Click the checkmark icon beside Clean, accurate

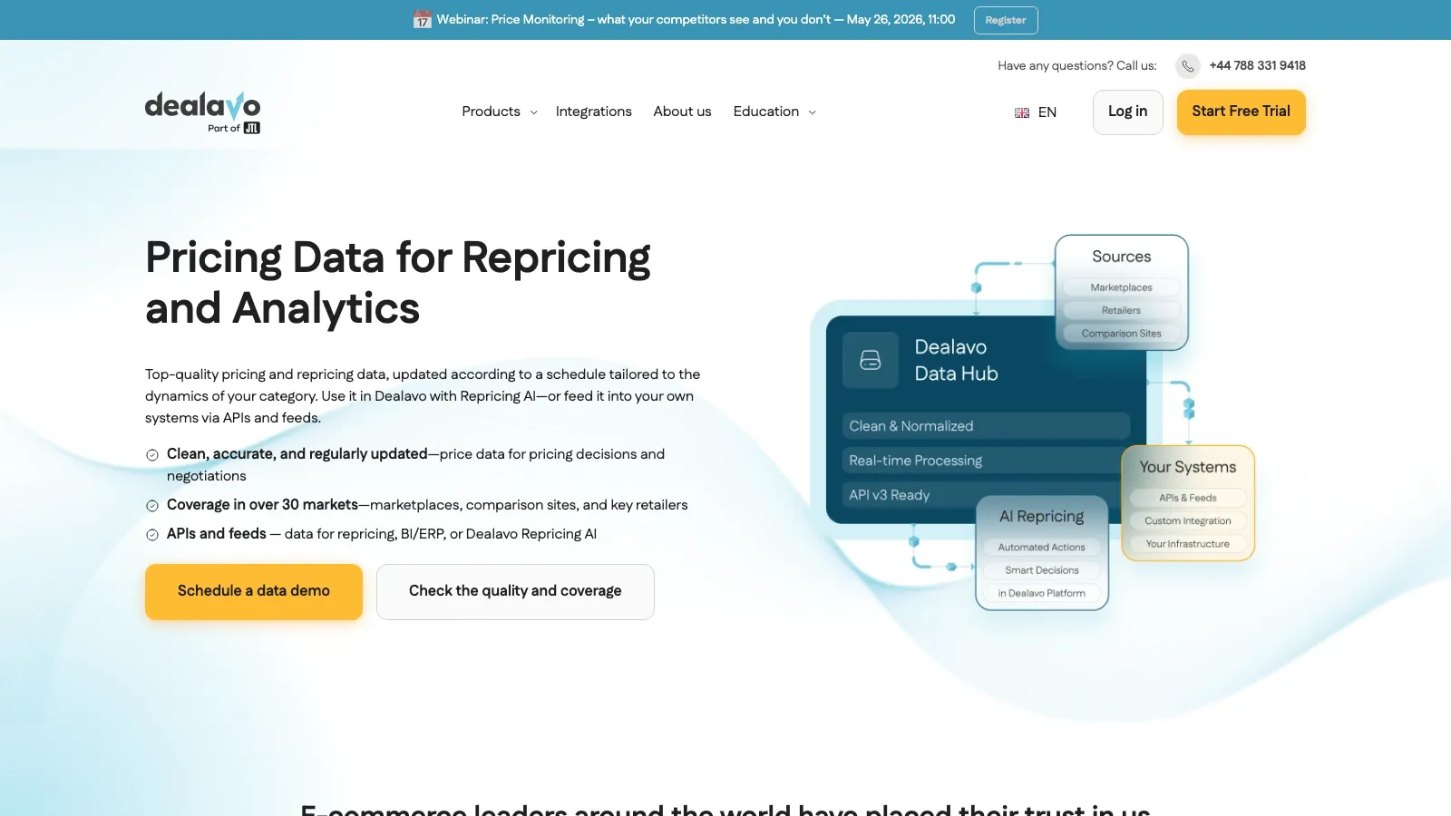[152, 455]
